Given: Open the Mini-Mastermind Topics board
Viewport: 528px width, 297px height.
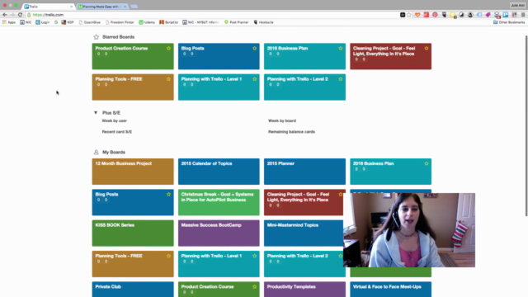Looking at the screenshot, I should 304,233.
